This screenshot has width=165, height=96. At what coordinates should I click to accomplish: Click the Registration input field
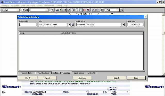tap(28, 25)
